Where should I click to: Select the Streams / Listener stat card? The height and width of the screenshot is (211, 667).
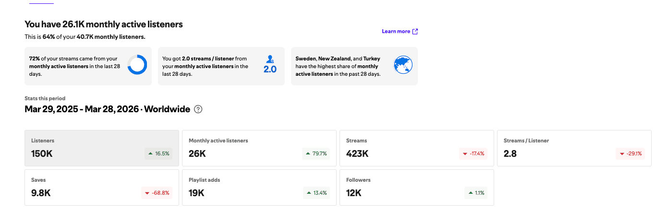click(574, 148)
